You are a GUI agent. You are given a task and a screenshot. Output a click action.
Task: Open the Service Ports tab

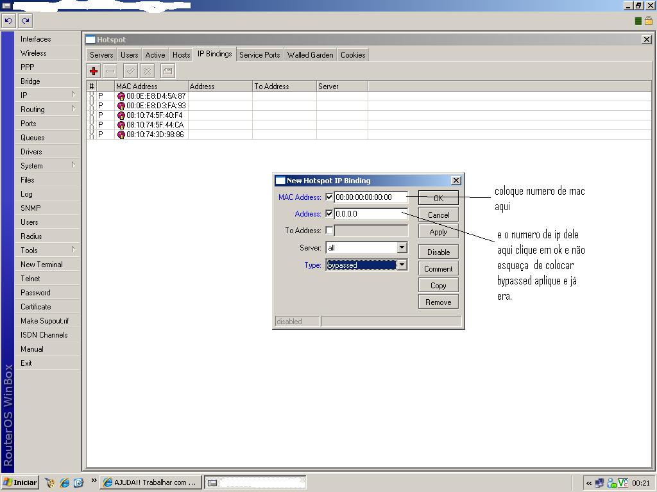point(259,55)
